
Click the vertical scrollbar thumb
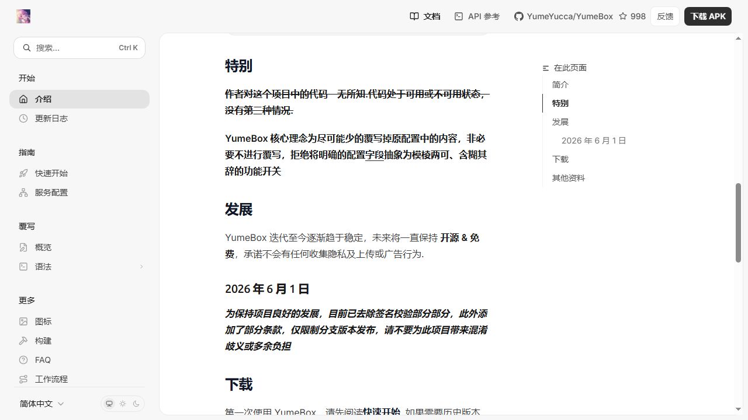pyautogui.click(x=738, y=223)
